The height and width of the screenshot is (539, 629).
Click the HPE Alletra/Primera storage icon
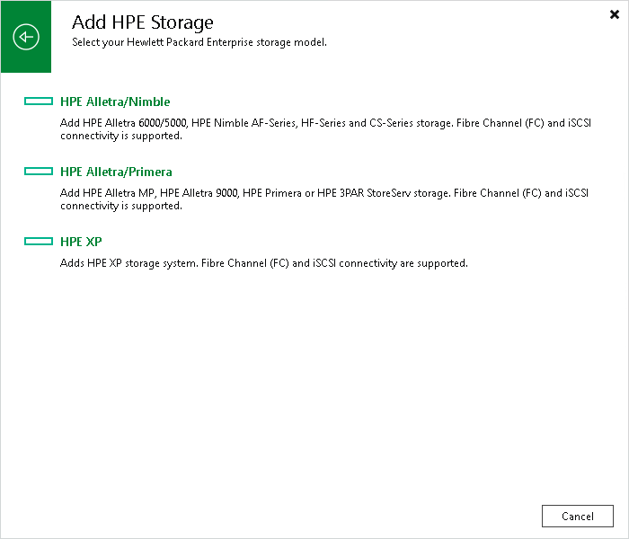pyautogui.click(x=39, y=172)
